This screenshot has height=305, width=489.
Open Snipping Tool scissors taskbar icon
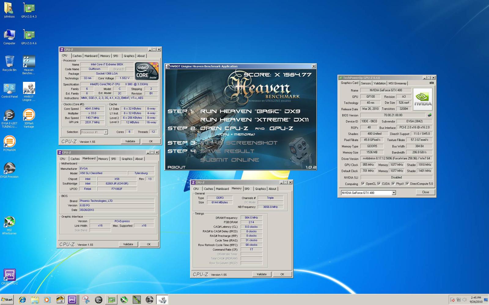86,300
